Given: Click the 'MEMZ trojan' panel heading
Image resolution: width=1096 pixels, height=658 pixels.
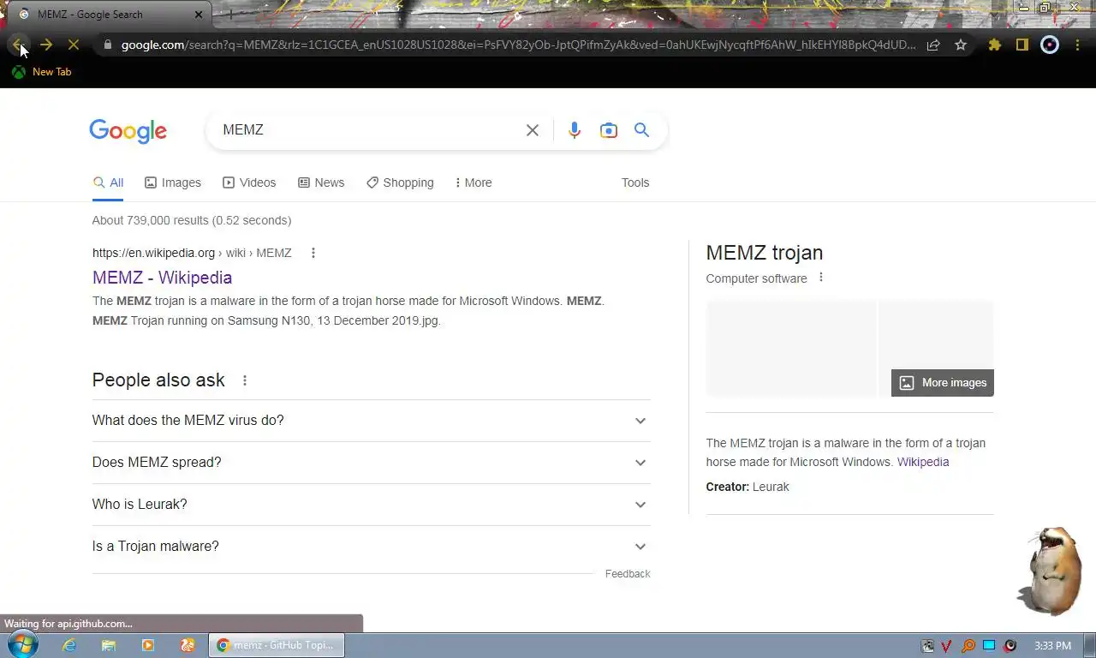Looking at the screenshot, I should tap(765, 253).
